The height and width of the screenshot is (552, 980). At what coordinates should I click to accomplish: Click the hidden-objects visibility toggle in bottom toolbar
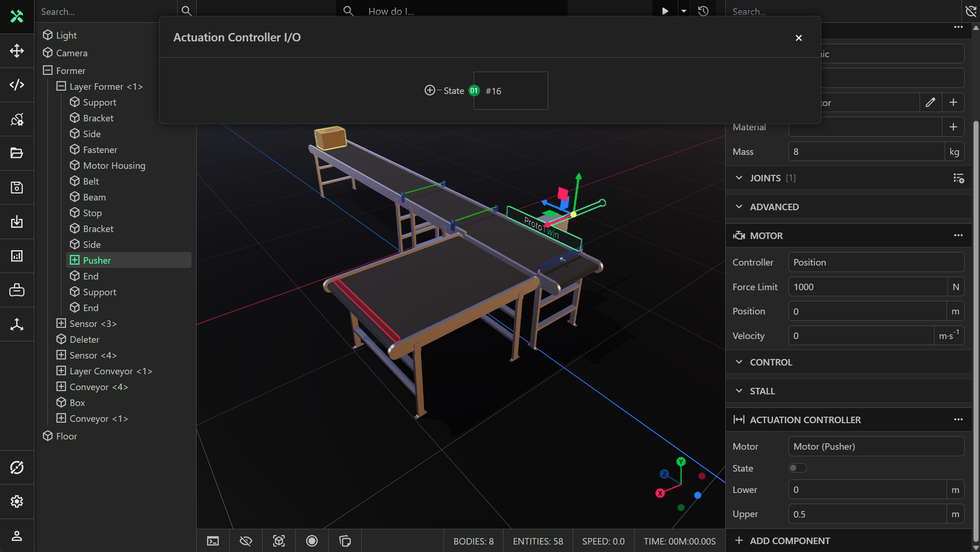pos(246,541)
